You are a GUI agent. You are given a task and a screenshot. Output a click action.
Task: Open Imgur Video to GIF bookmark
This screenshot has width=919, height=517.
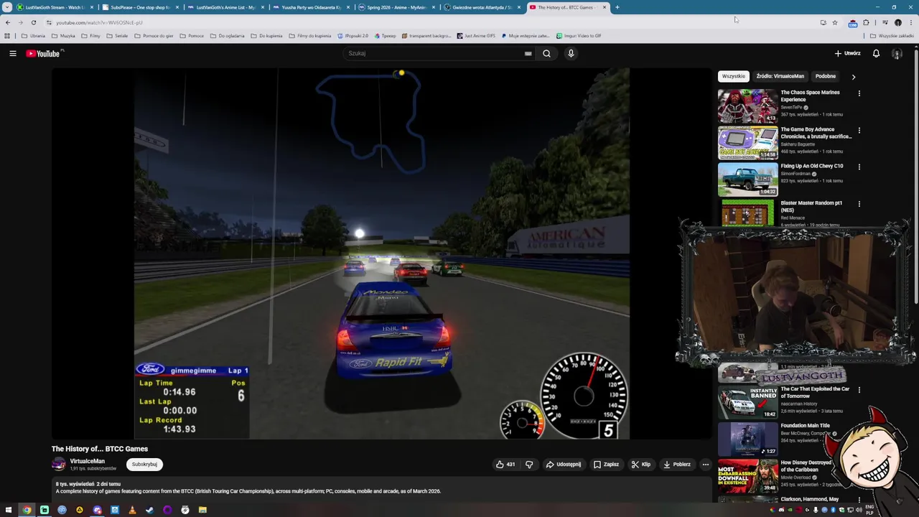click(579, 36)
